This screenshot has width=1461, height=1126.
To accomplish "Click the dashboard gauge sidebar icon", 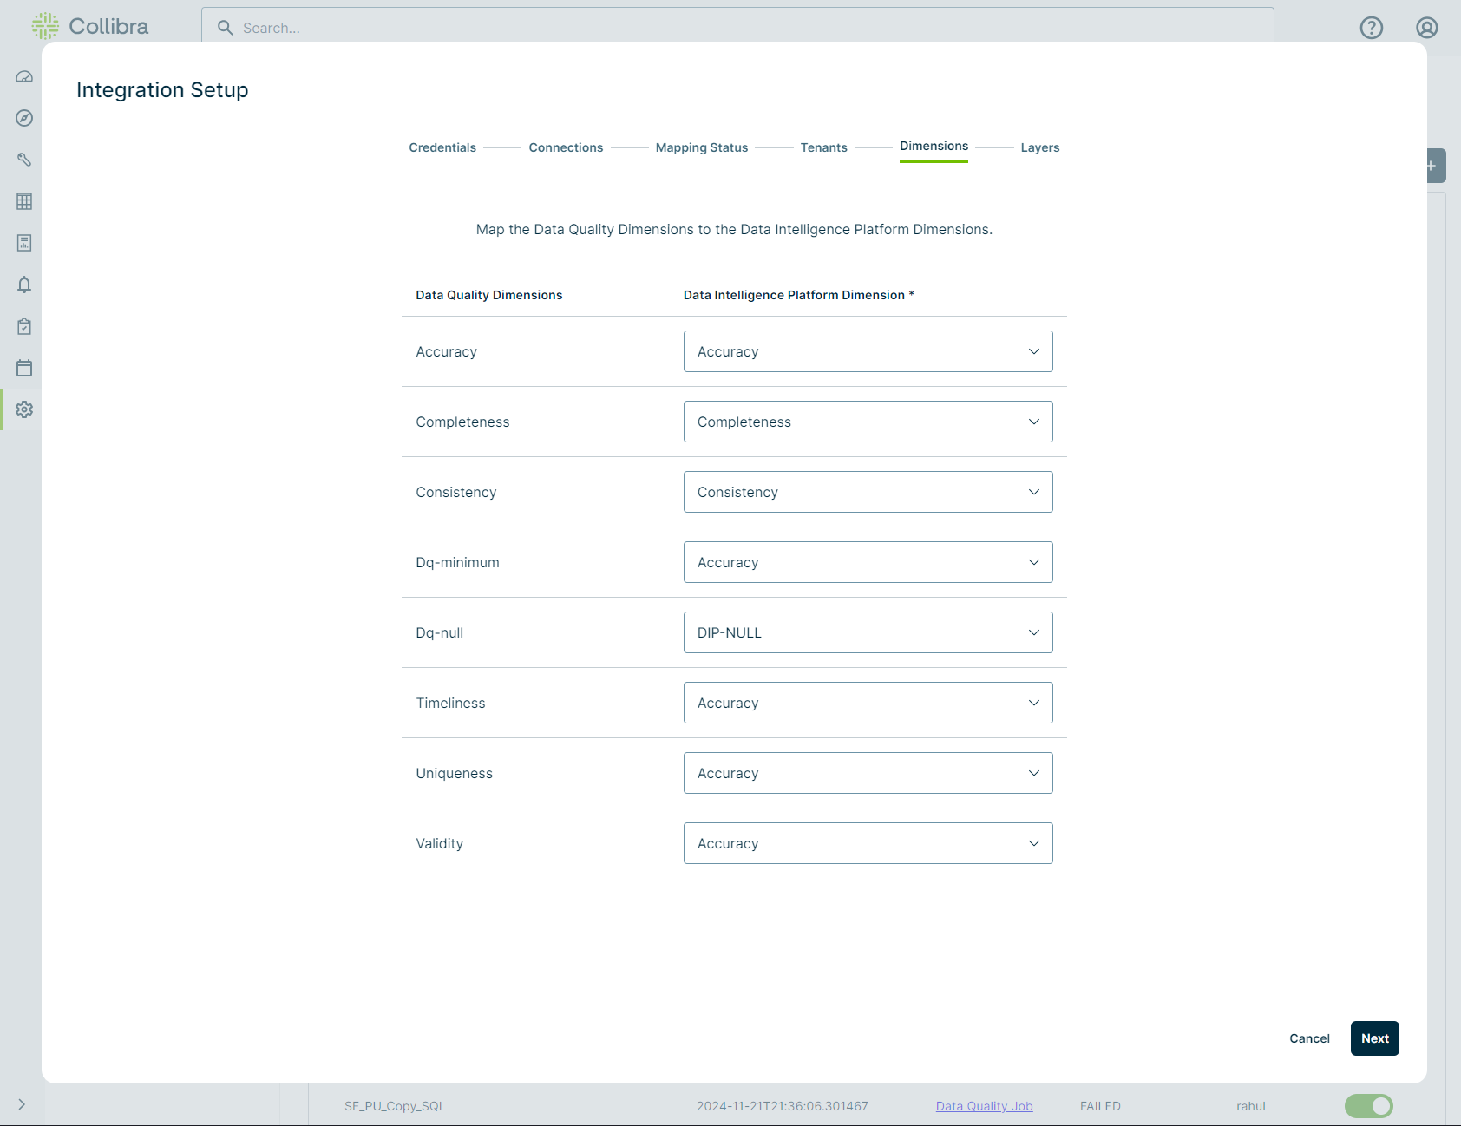I will pyautogui.click(x=24, y=77).
